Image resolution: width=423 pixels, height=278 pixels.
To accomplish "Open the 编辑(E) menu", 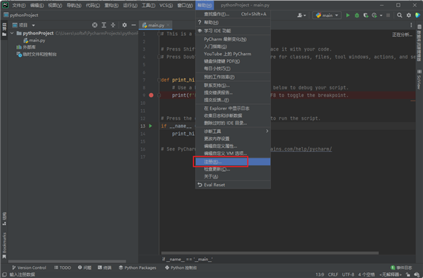I will pyautogui.click(x=37, y=6).
